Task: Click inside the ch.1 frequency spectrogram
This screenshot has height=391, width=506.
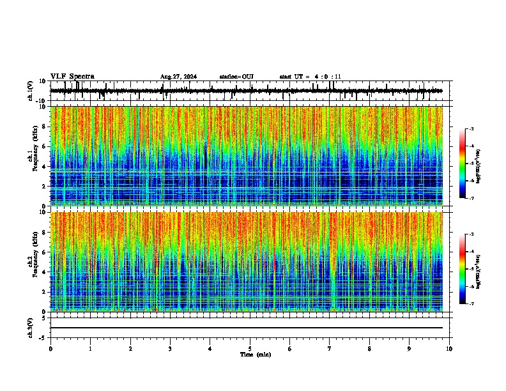Action: [247, 156]
